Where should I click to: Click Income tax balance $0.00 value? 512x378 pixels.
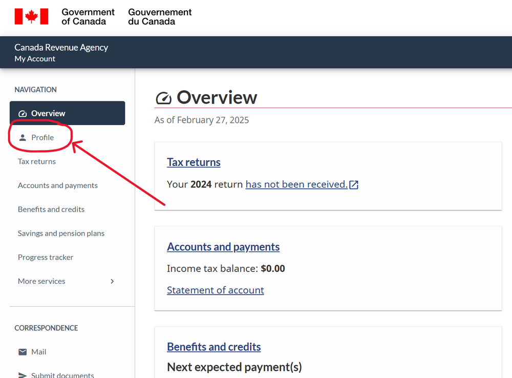273,268
